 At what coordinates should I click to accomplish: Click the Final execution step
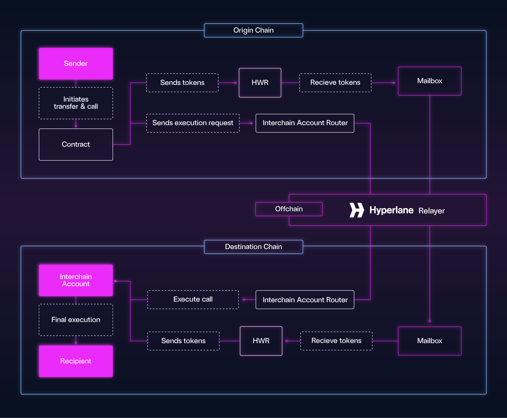tap(76, 320)
